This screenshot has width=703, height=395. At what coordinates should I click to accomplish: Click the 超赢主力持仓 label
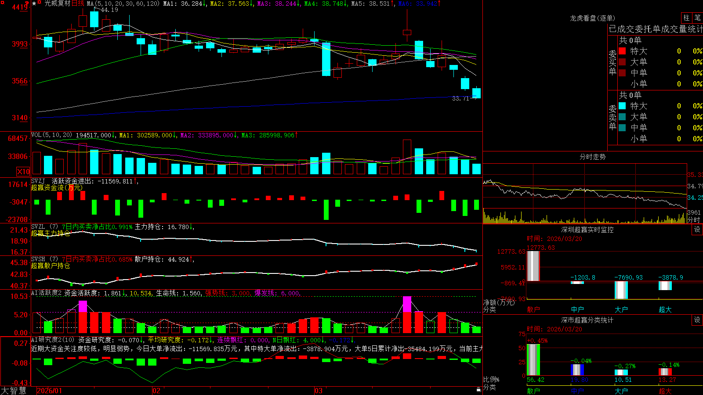[51, 233]
